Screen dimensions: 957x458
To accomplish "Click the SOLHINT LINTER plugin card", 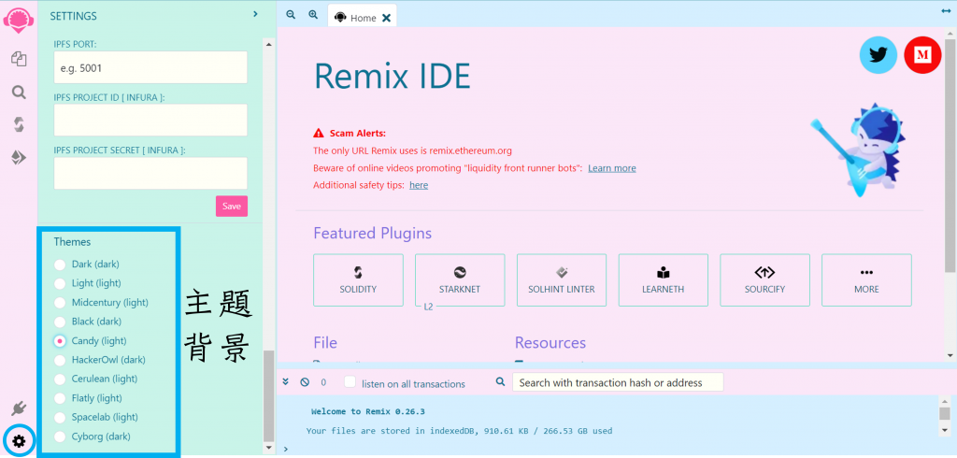I will (562, 280).
